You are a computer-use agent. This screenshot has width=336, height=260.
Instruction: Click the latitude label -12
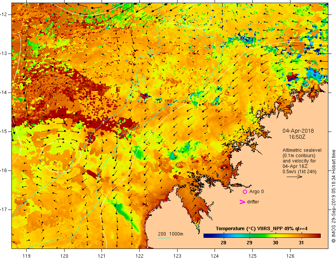tap(4, 15)
